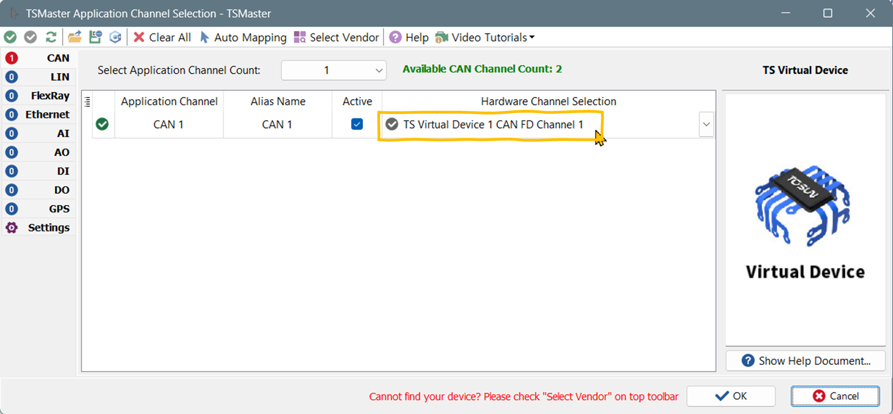Click the green refresh arrows icon
Screen dimensions: 893x414
(51, 37)
